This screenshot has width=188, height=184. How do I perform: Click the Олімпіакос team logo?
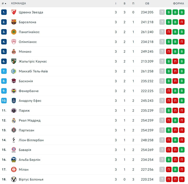click(x=14, y=42)
